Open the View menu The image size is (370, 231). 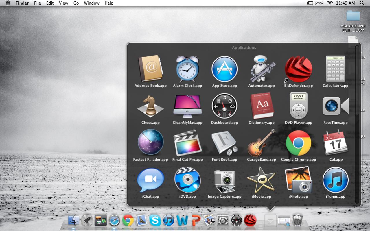tap(63, 3)
